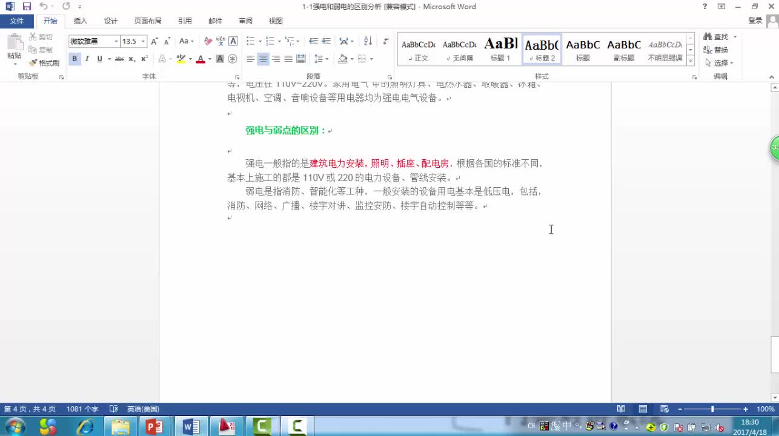Toggle Italic formatting button
The height and width of the screenshot is (436, 779).
click(87, 59)
